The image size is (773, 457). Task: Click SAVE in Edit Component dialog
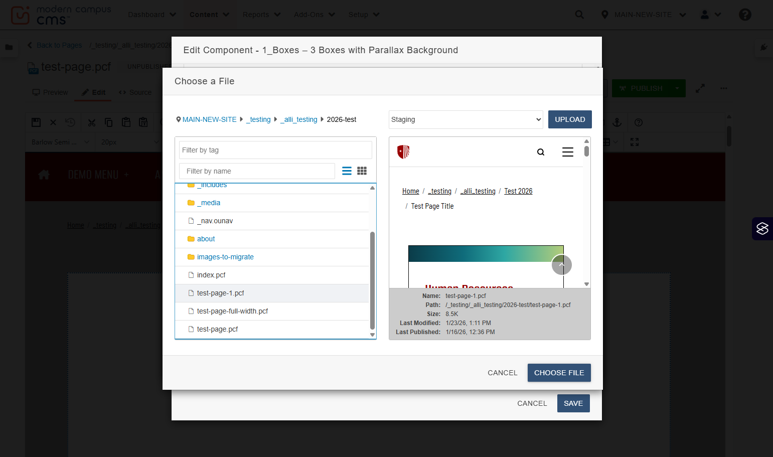pyautogui.click(x=573, y=403)
